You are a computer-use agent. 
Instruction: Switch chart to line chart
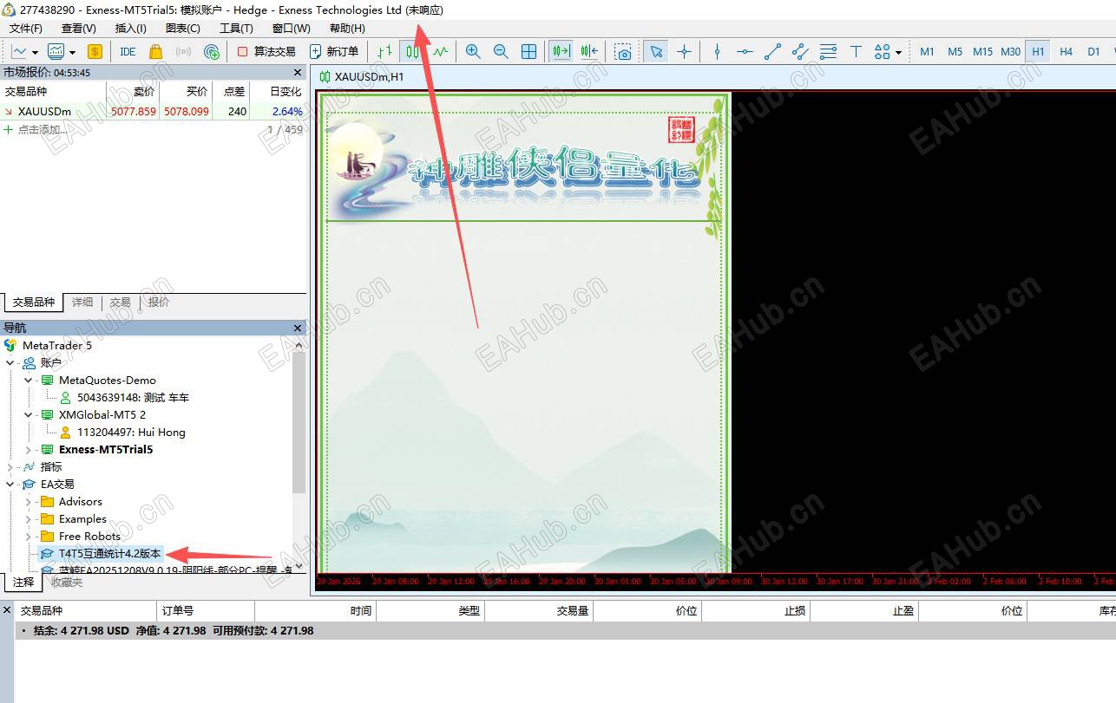440,51
